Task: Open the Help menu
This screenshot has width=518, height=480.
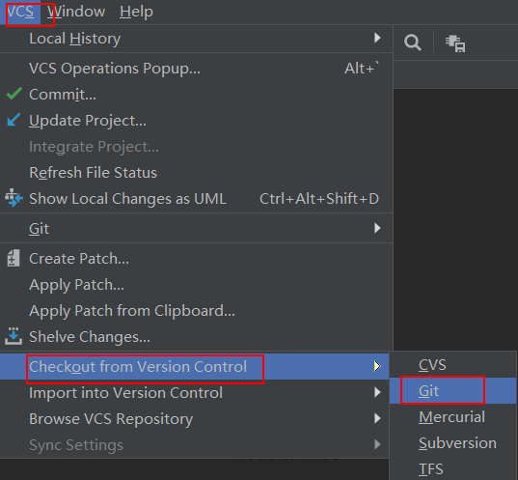Action: click(x=136, y=12)
